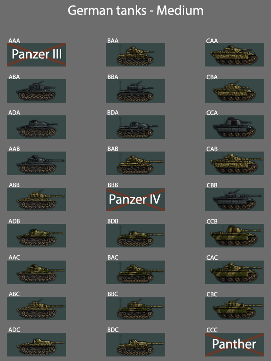Select the AAB gray long-gun tank
This screenshot has height=361, width=271.
(36, 163)
